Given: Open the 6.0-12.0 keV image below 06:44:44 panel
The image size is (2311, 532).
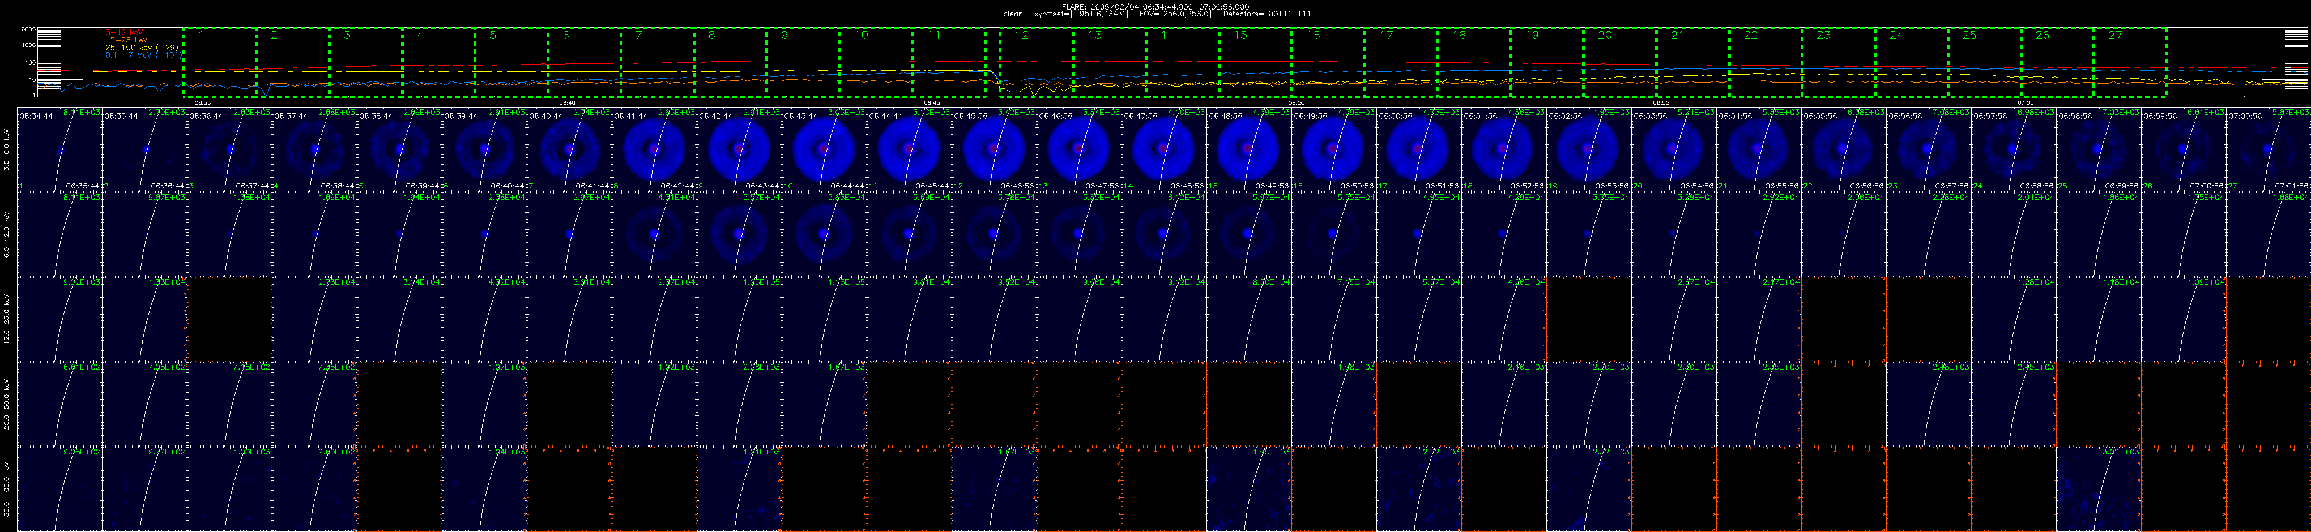Looking at the screenshot, I should click(909, 234).
